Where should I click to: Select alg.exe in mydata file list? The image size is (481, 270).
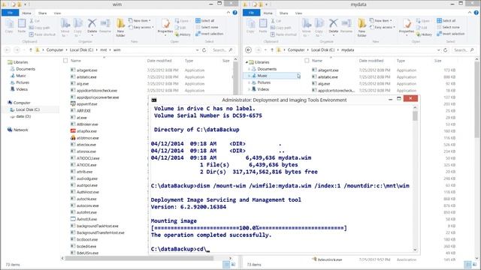[324, 83]
